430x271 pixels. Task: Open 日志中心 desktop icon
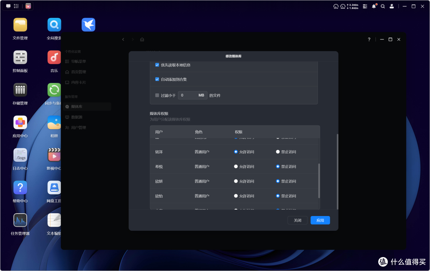pos(20,155)
